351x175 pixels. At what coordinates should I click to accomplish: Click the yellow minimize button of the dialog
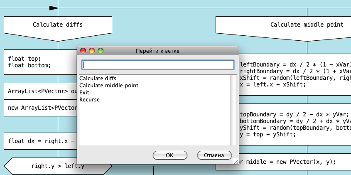coord(92,51)
